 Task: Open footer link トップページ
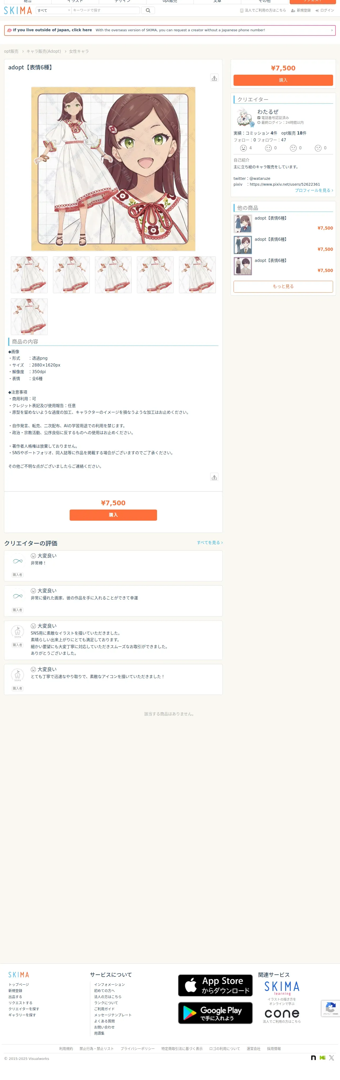coord(19,984)
